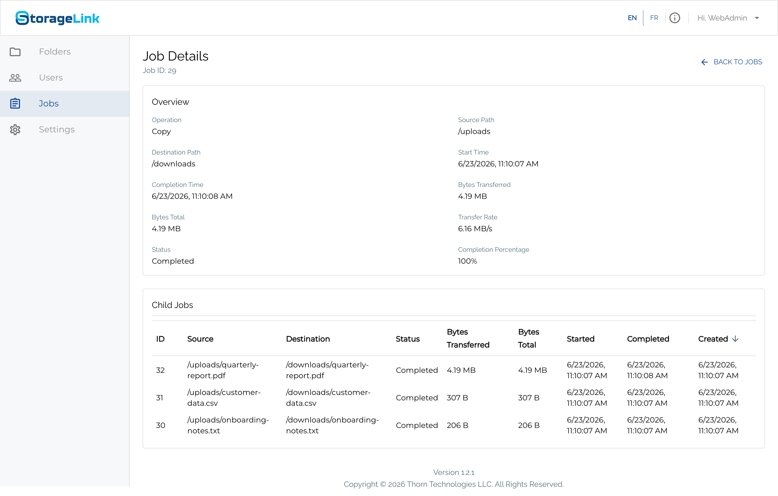Click source /uploads/customer-data.csv
This screenshot has height=496, width=778.
pyautogui.click(x=224, y=397)
